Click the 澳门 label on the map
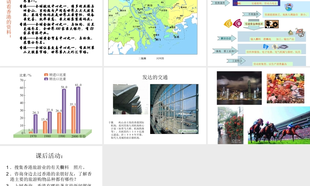310x186 pixels. tap(158, 40)
